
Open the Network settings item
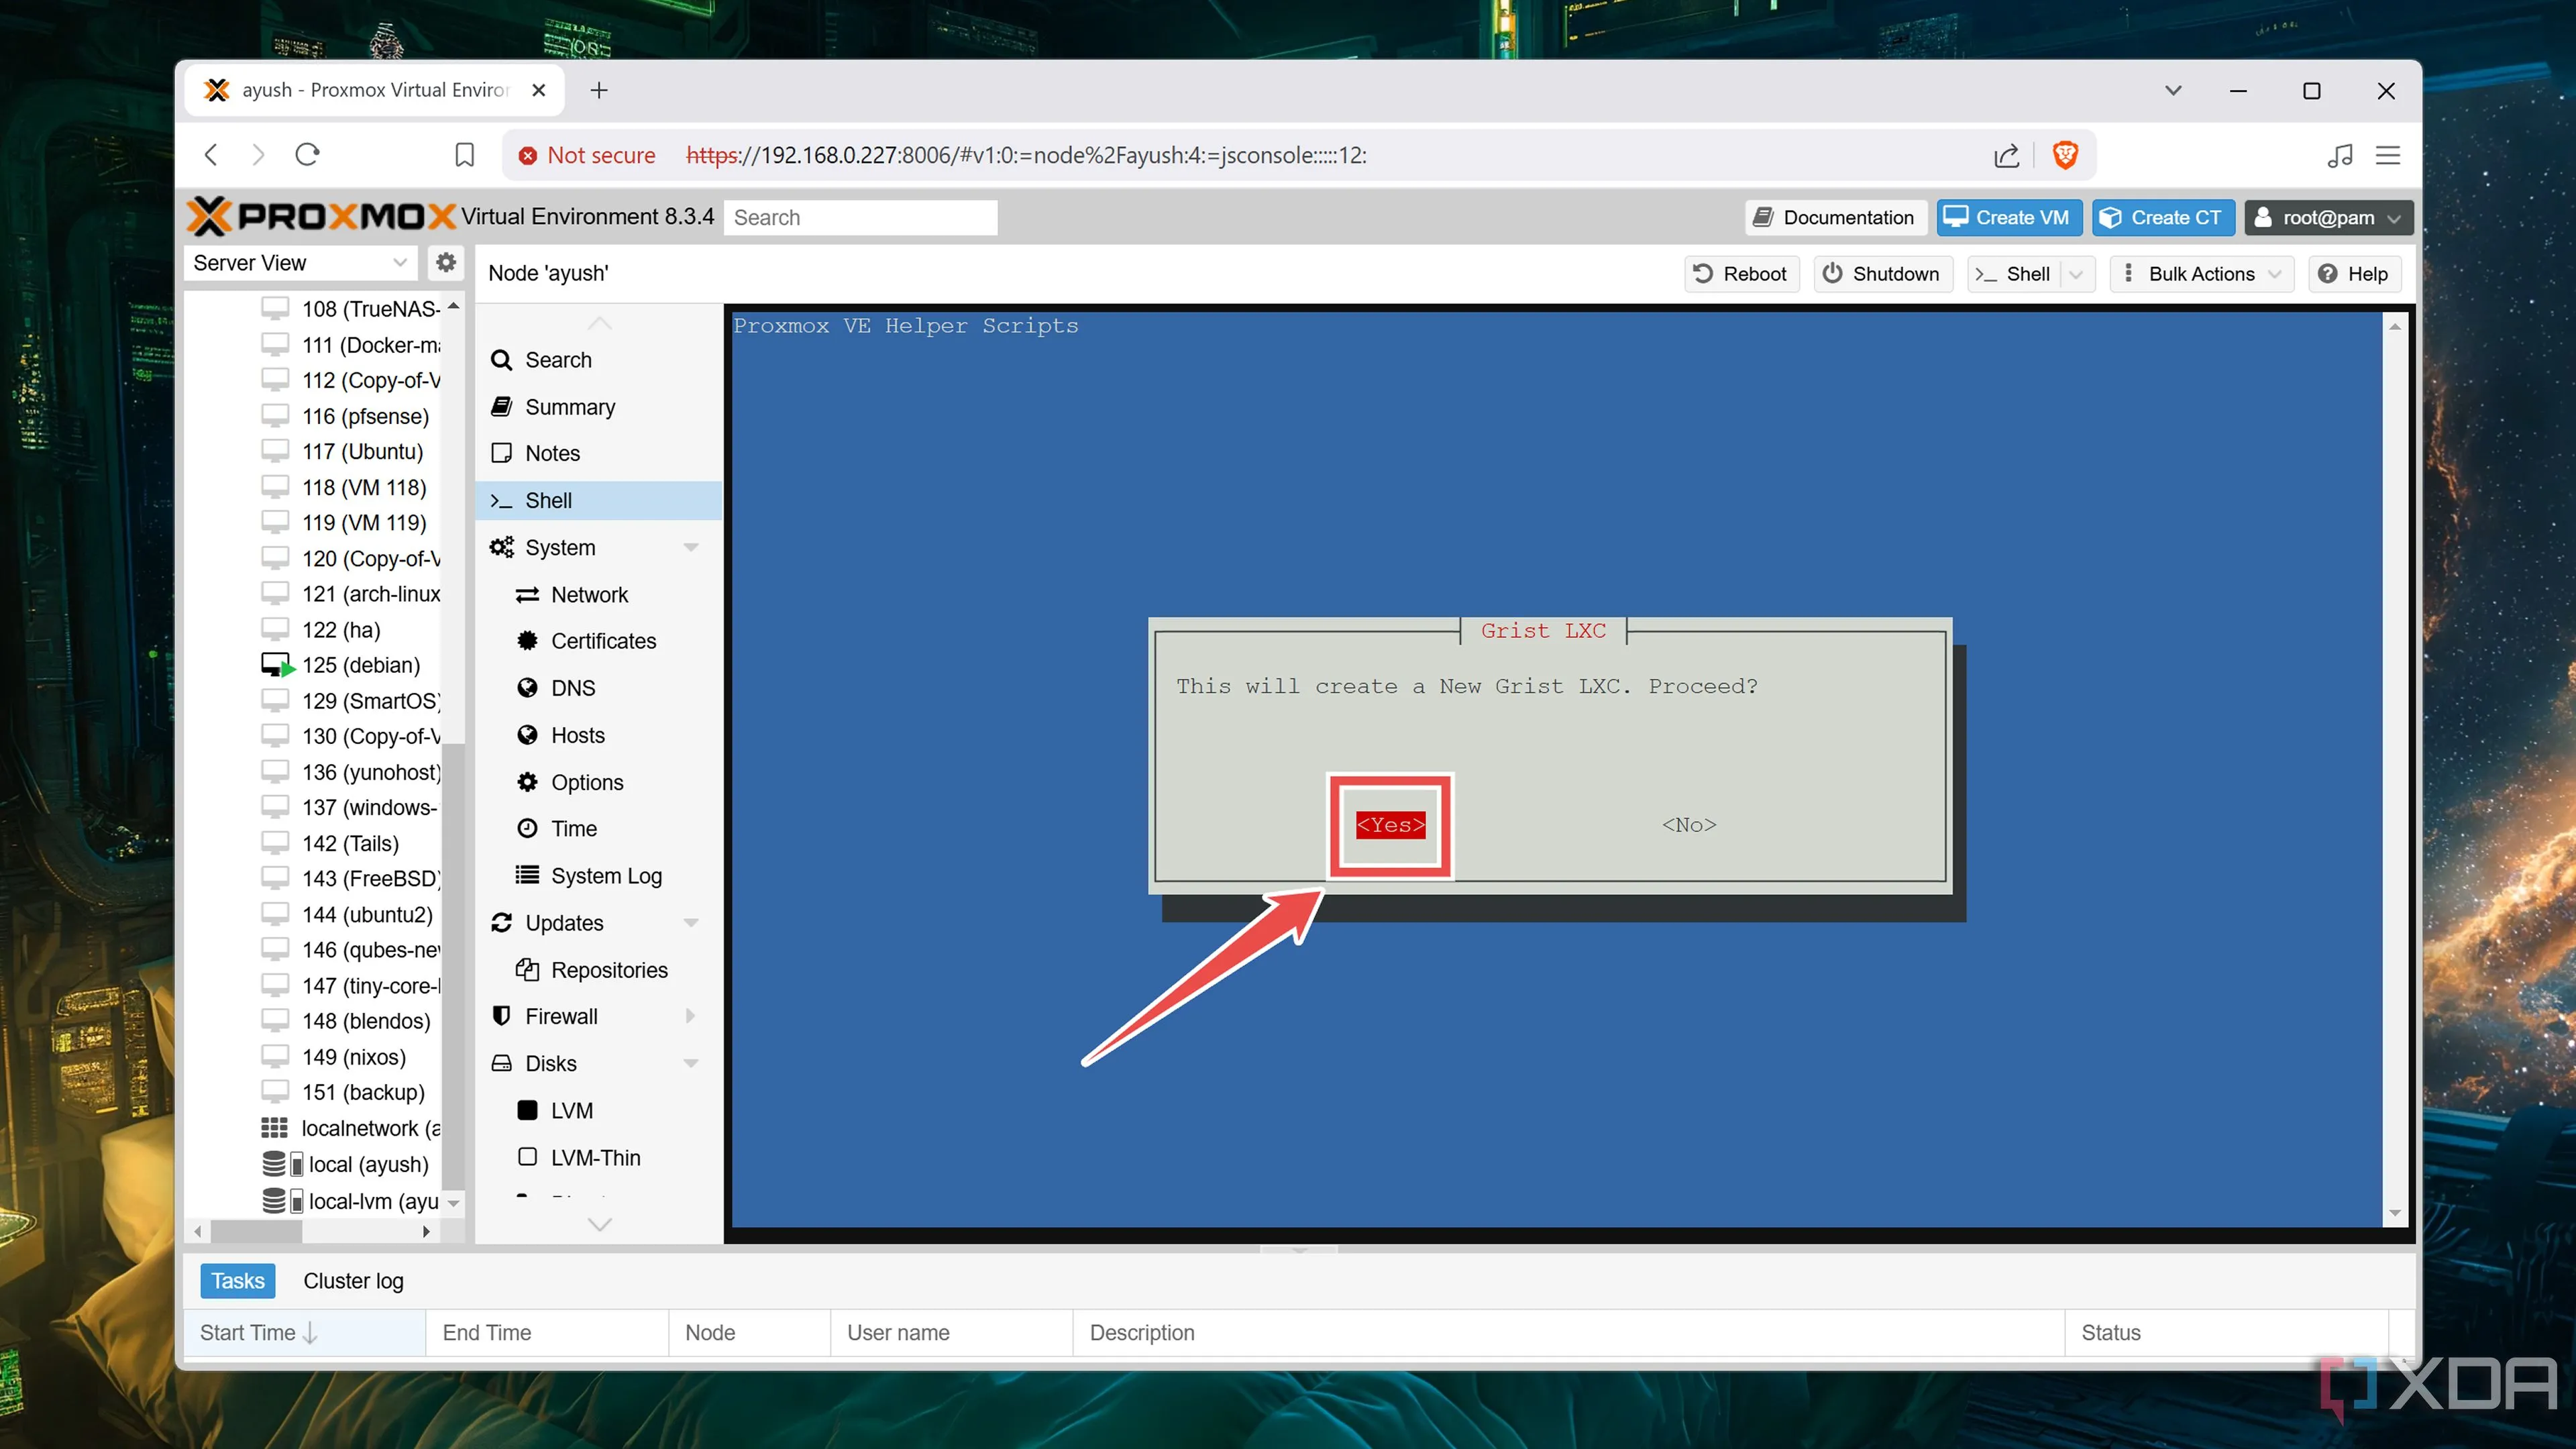pyautogui.click(x=598, y=595)
